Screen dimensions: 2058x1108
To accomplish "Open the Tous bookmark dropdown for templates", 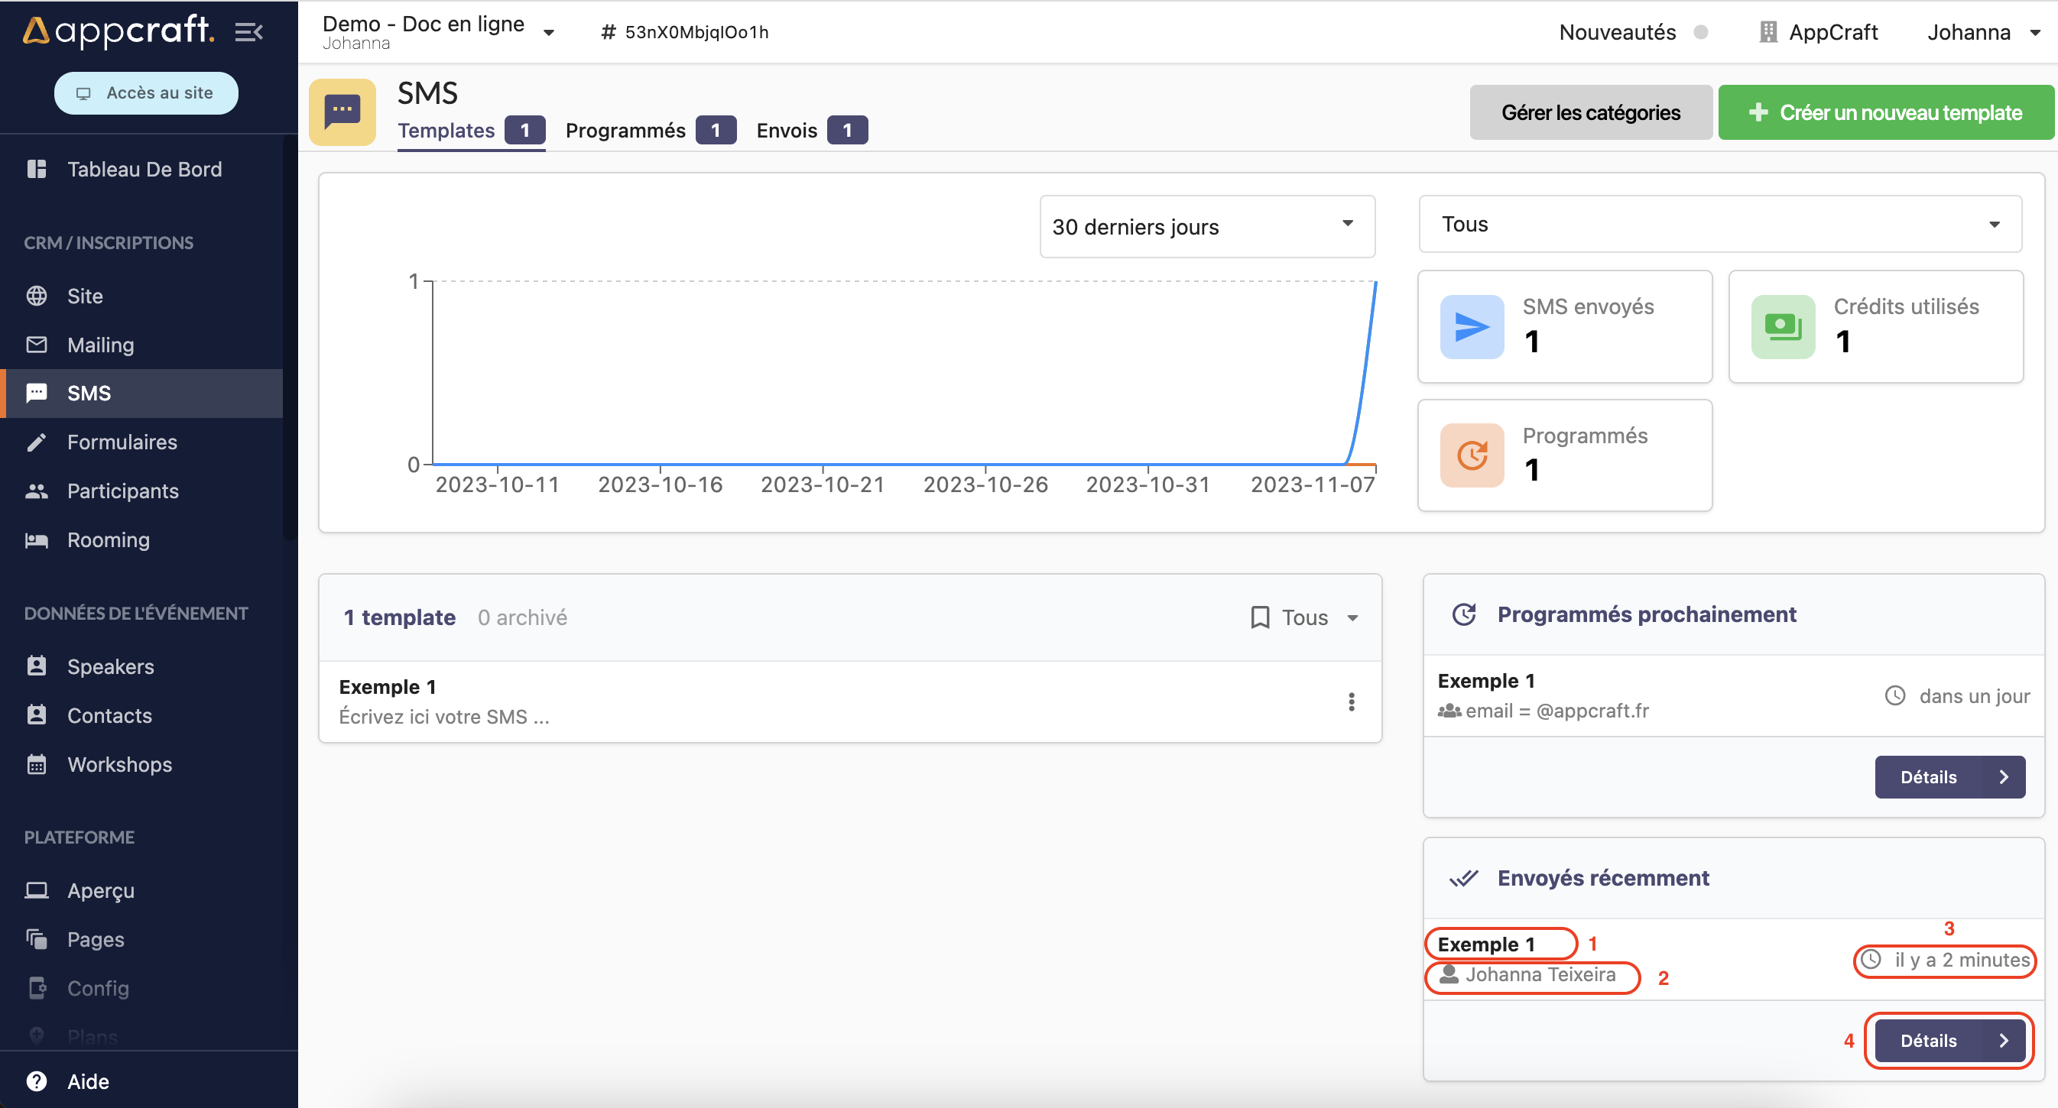I will (x=1303, y=617).
